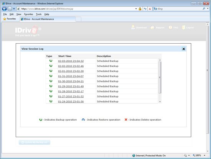Open session log 01-31-2010 23-04-07

(x=71, y=76)
